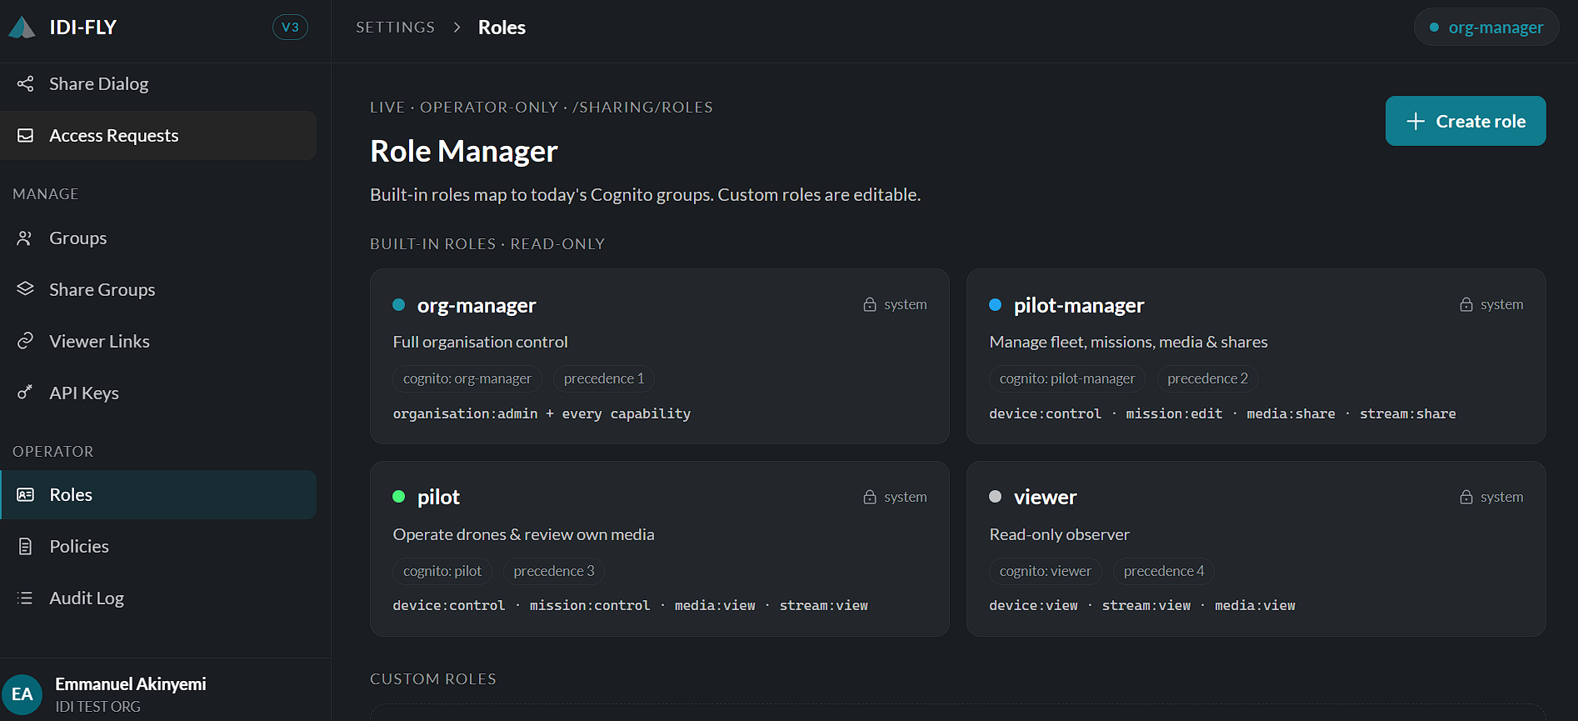The width and height of the screenshot is (1578, 721).
Task: Click the 'cognito: org-manager' tag
Action: click(x=467, y=378)
